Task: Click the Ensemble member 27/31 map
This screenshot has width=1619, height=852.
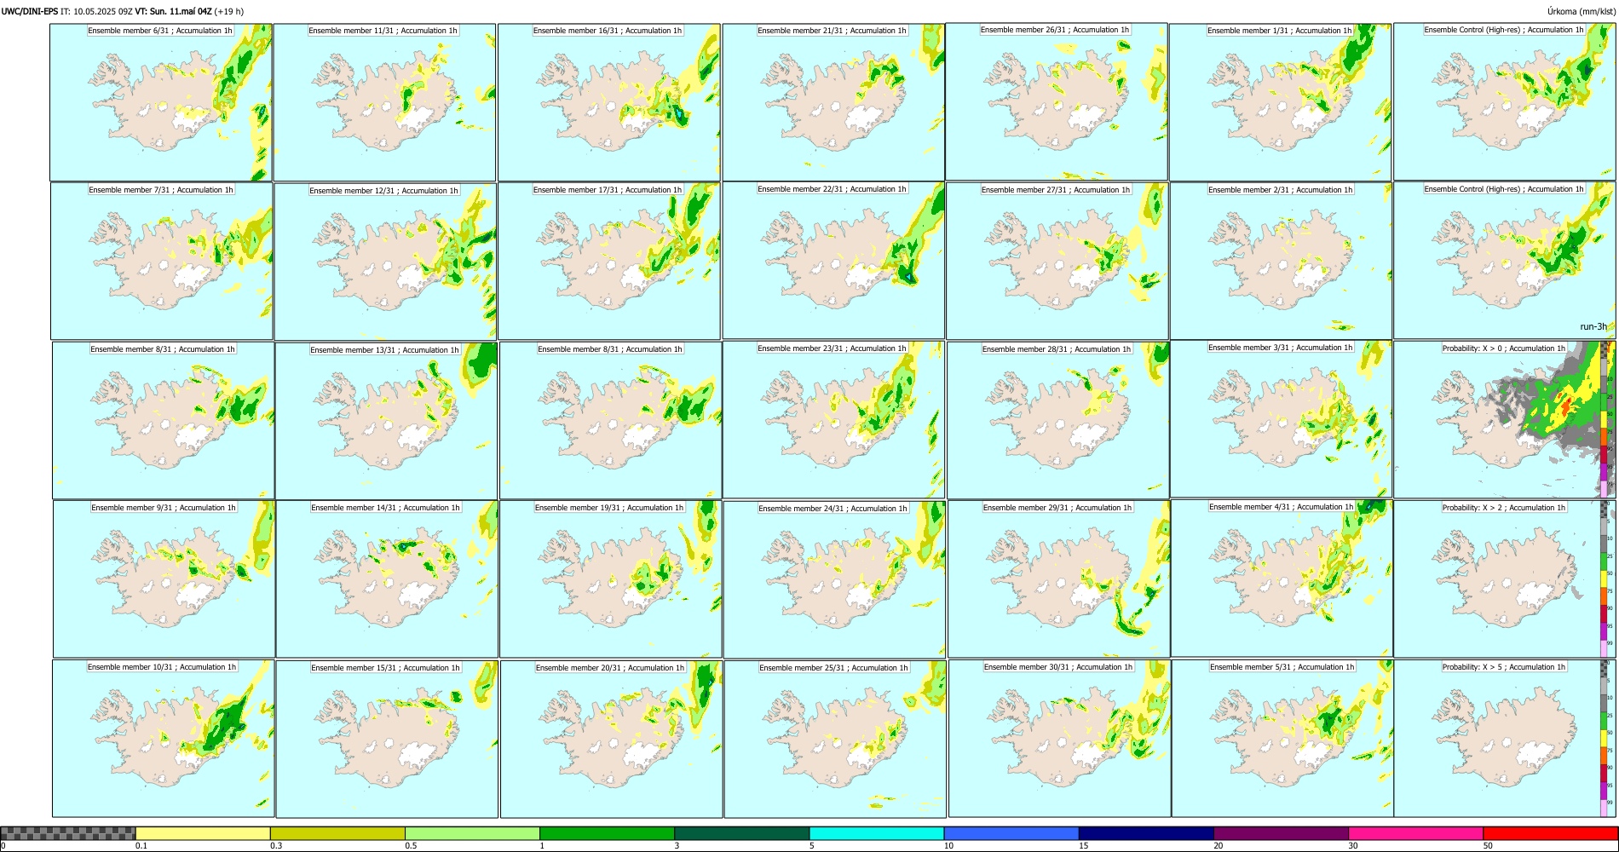Action: [1057, 262]
